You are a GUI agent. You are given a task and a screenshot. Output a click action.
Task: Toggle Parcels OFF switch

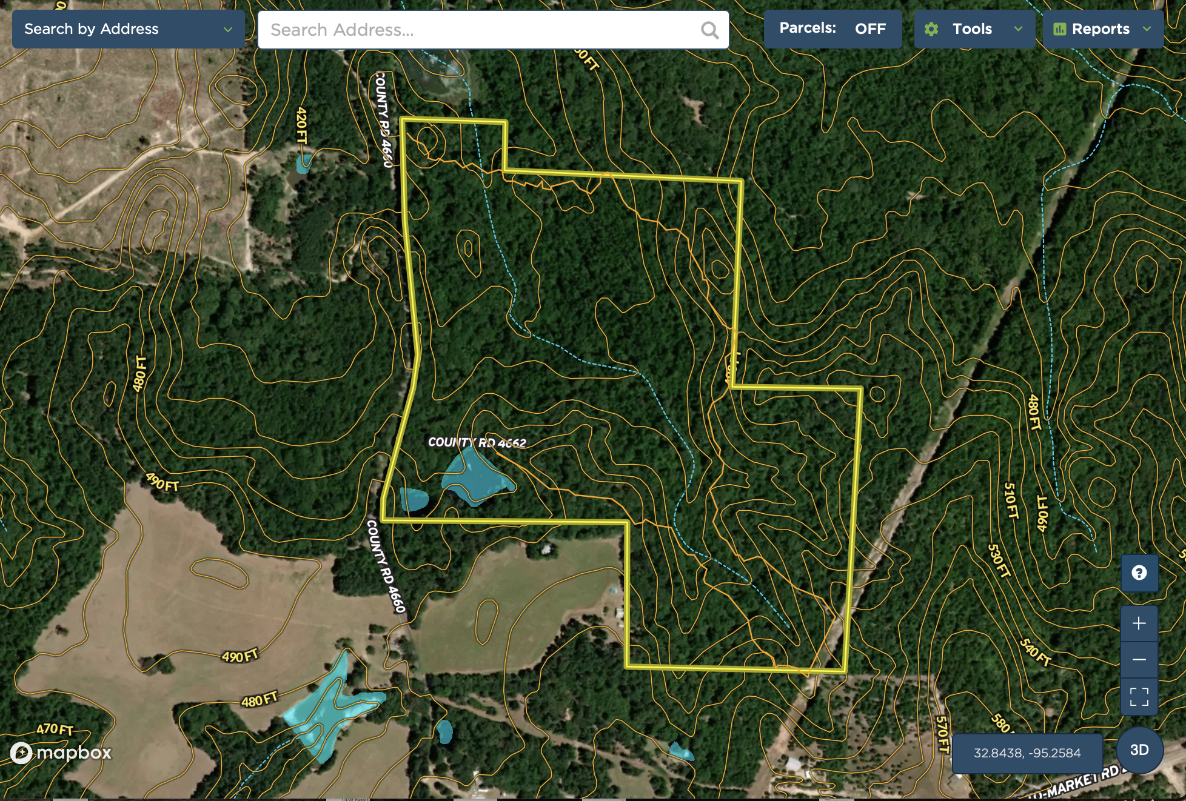tap(833, 28)
